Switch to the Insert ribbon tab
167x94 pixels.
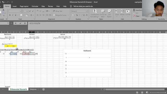tap(15, 6)
